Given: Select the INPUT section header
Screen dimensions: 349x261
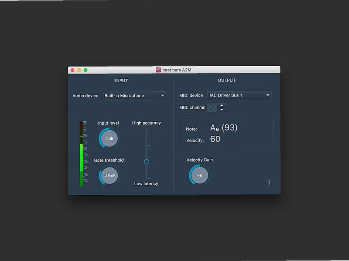Looking at the screenshot, I should [x=121, y=80].
